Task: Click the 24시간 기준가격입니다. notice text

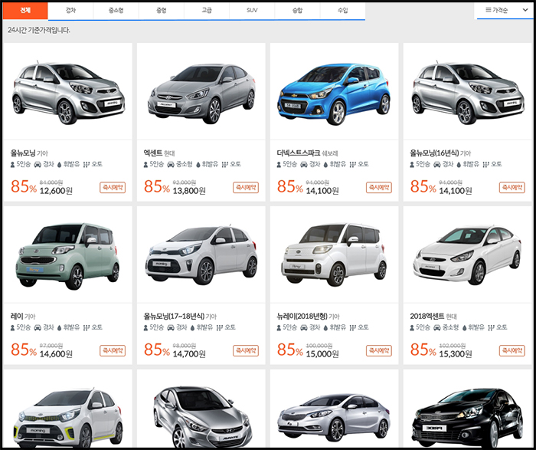Action: 38,31
